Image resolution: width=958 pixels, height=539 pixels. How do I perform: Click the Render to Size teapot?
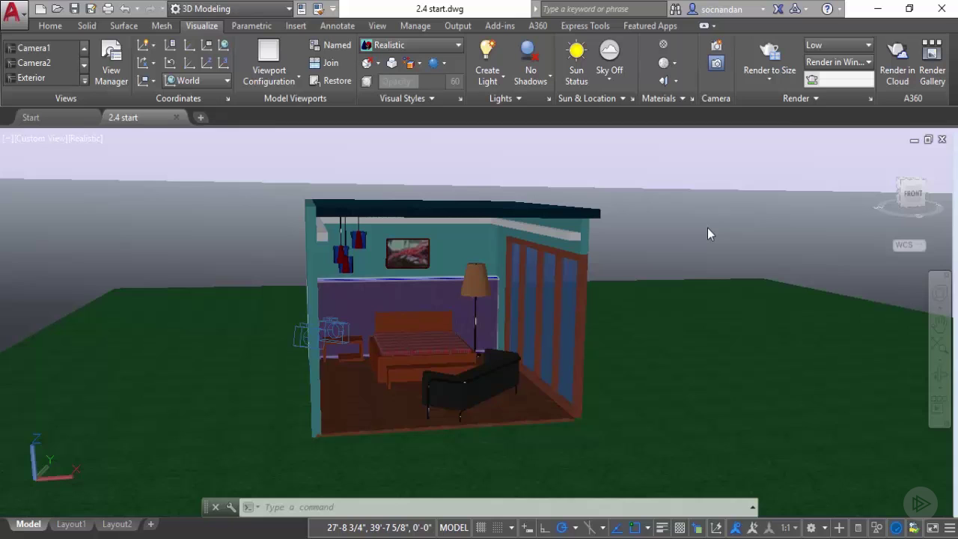pos(769,52)
